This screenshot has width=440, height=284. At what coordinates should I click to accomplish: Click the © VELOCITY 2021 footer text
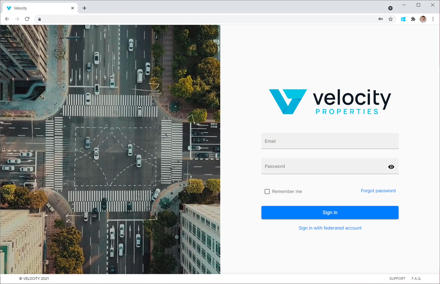pyautogui.click(x=34, y=279)
